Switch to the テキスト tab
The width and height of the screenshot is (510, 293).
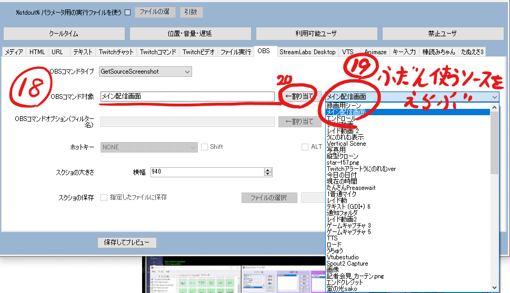[83, 52]
